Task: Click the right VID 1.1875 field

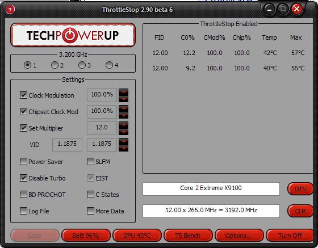Action: [102, 145]
